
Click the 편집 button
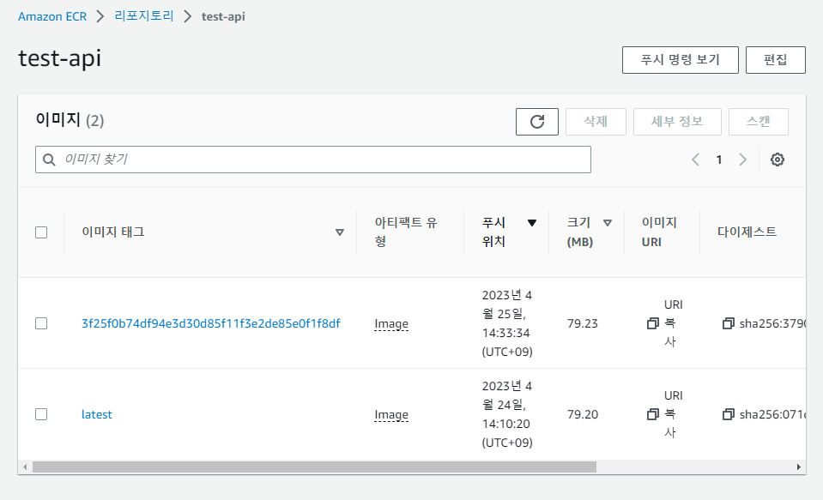[x=775, y=60]
